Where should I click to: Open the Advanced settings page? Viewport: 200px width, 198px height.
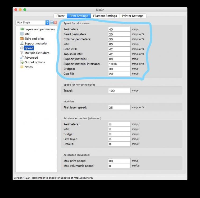tap(31, 58)
